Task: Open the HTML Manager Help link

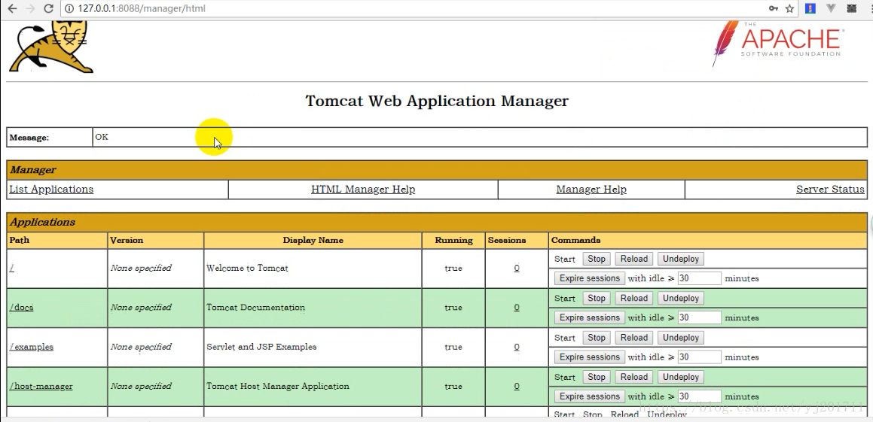Action: pyautogui.click(x=363, y=189)
